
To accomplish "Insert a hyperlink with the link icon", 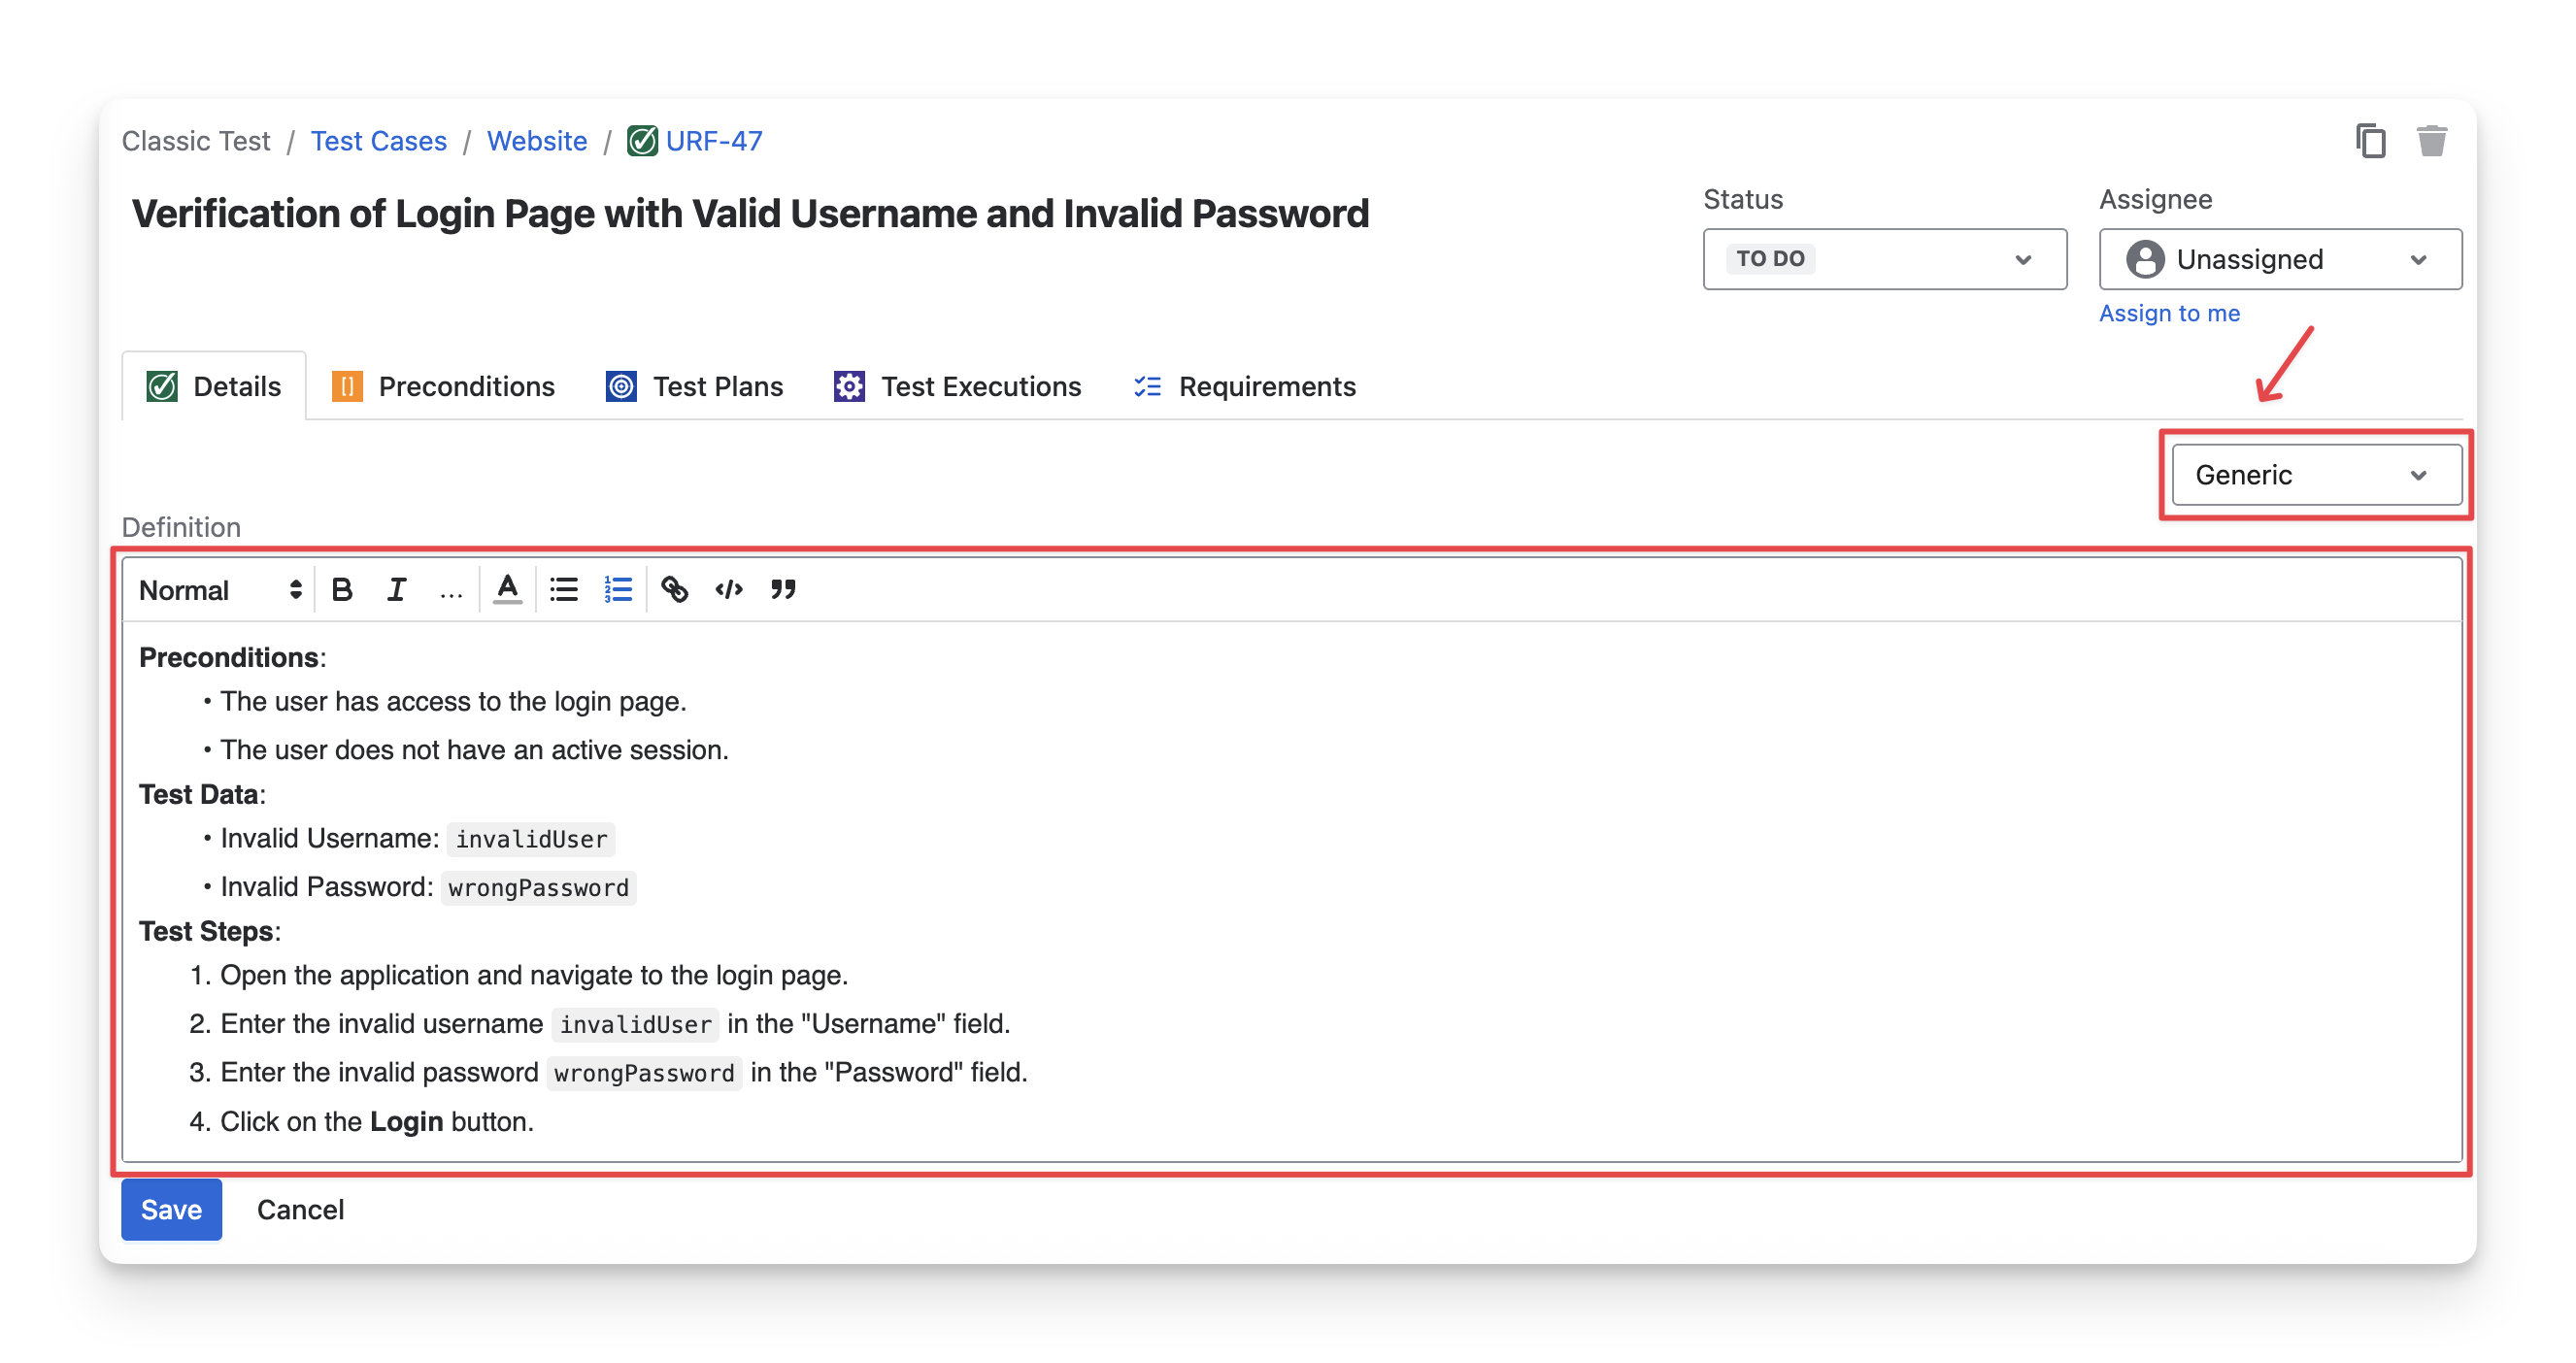I will coord(675,590).
